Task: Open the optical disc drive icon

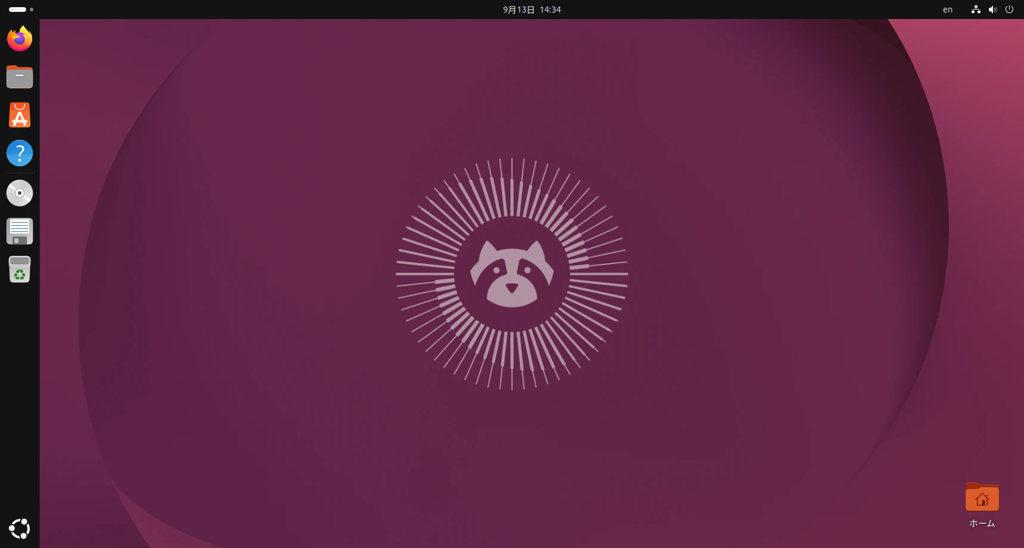Action: (x=20, y=193)
